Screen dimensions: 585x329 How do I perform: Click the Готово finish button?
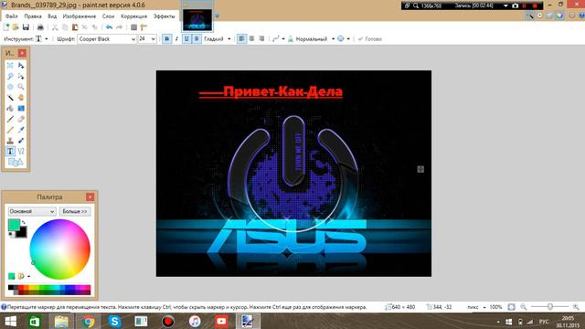pos(369,38)
